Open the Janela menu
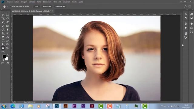 pyautogui.click(x=74, y=2)
